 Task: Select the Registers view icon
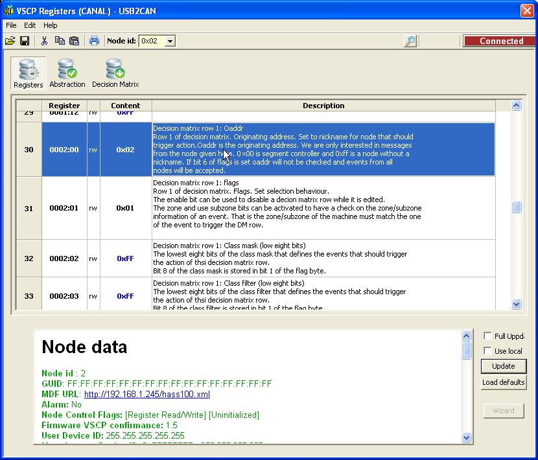pos(29,73)
